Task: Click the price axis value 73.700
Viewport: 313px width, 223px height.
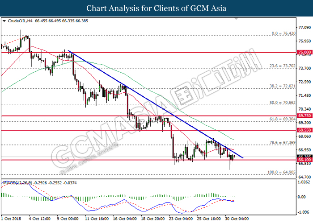Action: tap(305, 68)
